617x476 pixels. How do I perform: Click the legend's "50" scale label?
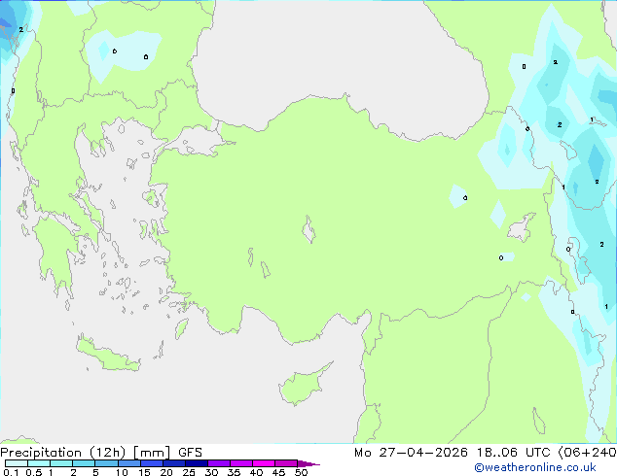tap(301, 472)
